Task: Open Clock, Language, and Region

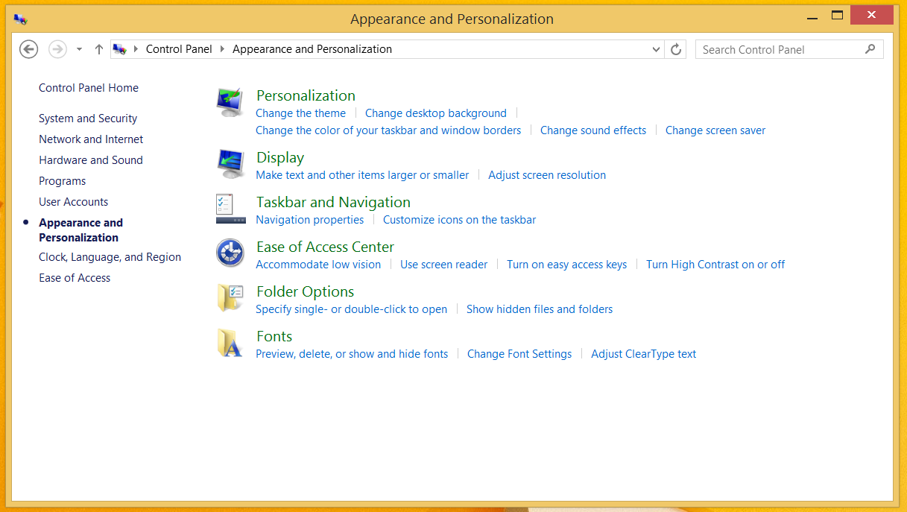Action: tap(110, 256)
